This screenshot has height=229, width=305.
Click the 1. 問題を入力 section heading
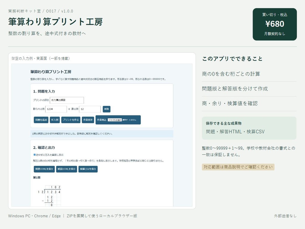(x=44, y=91)
